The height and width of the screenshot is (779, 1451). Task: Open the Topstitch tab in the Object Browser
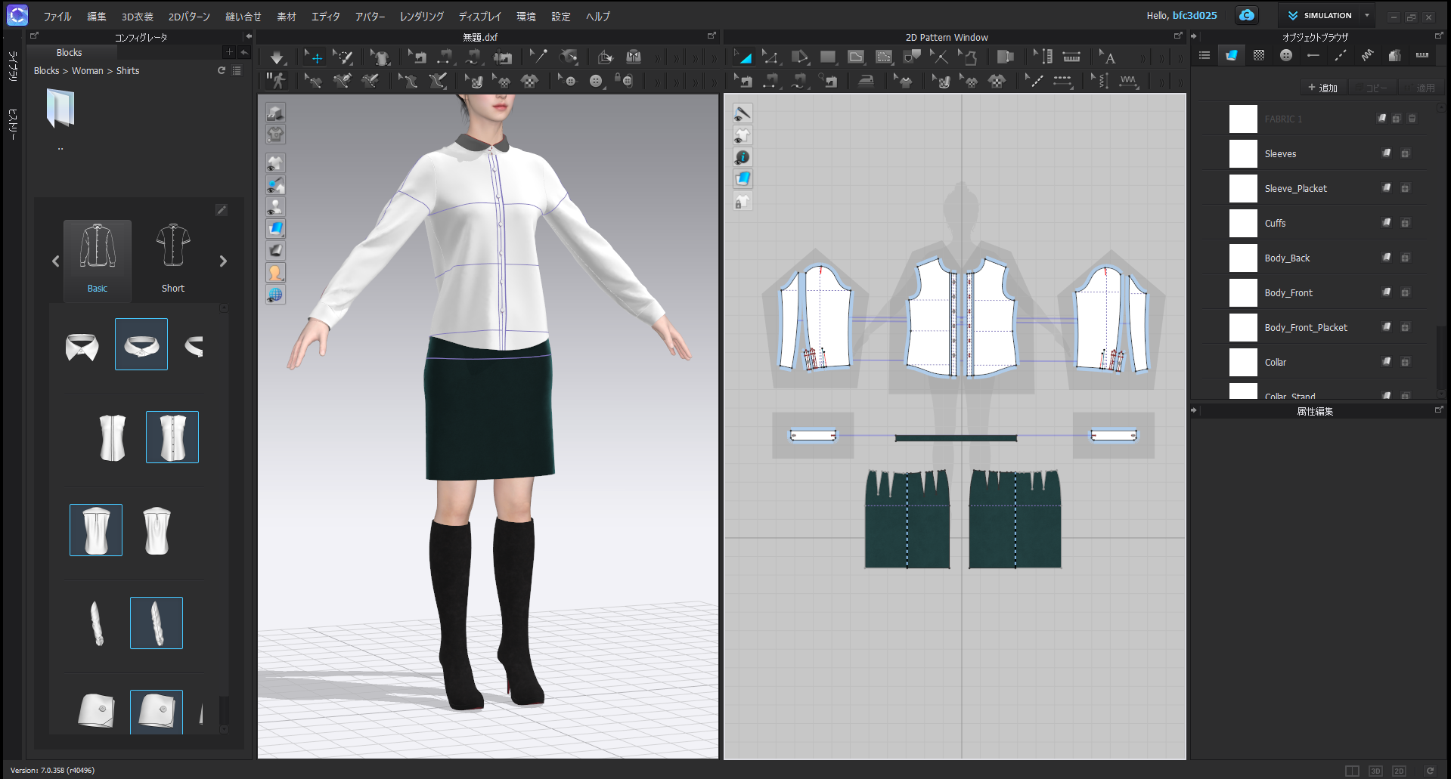(x=1341, y=54)
